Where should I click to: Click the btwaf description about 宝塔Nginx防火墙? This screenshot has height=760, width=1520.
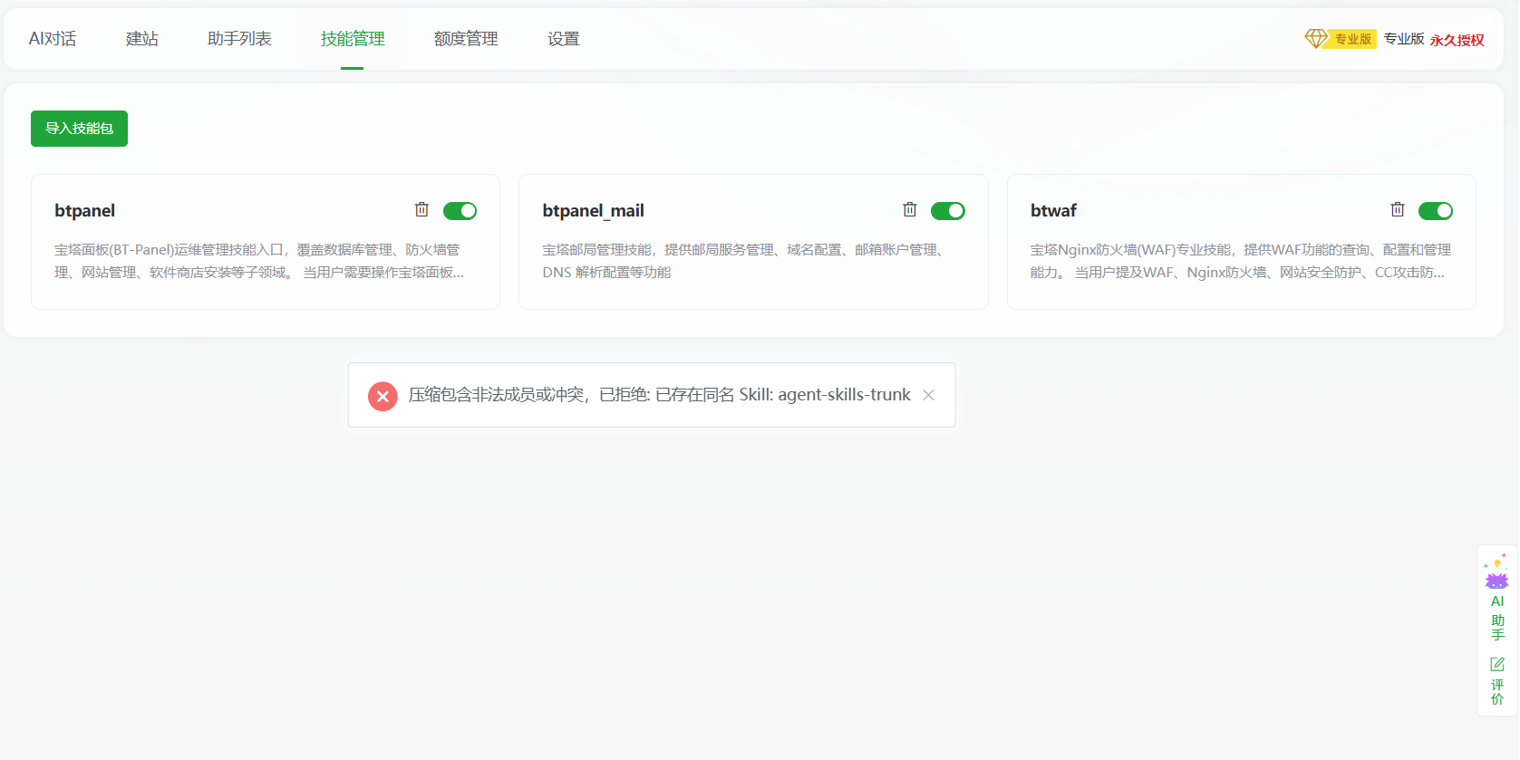[1241, 261]
